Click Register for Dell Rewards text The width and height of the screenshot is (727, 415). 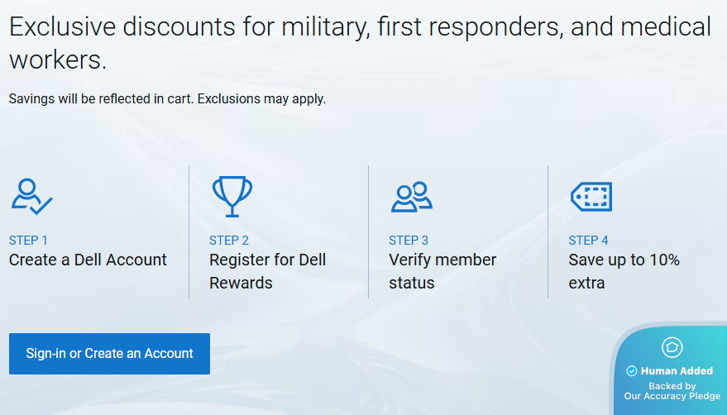(x=267, y=271)
